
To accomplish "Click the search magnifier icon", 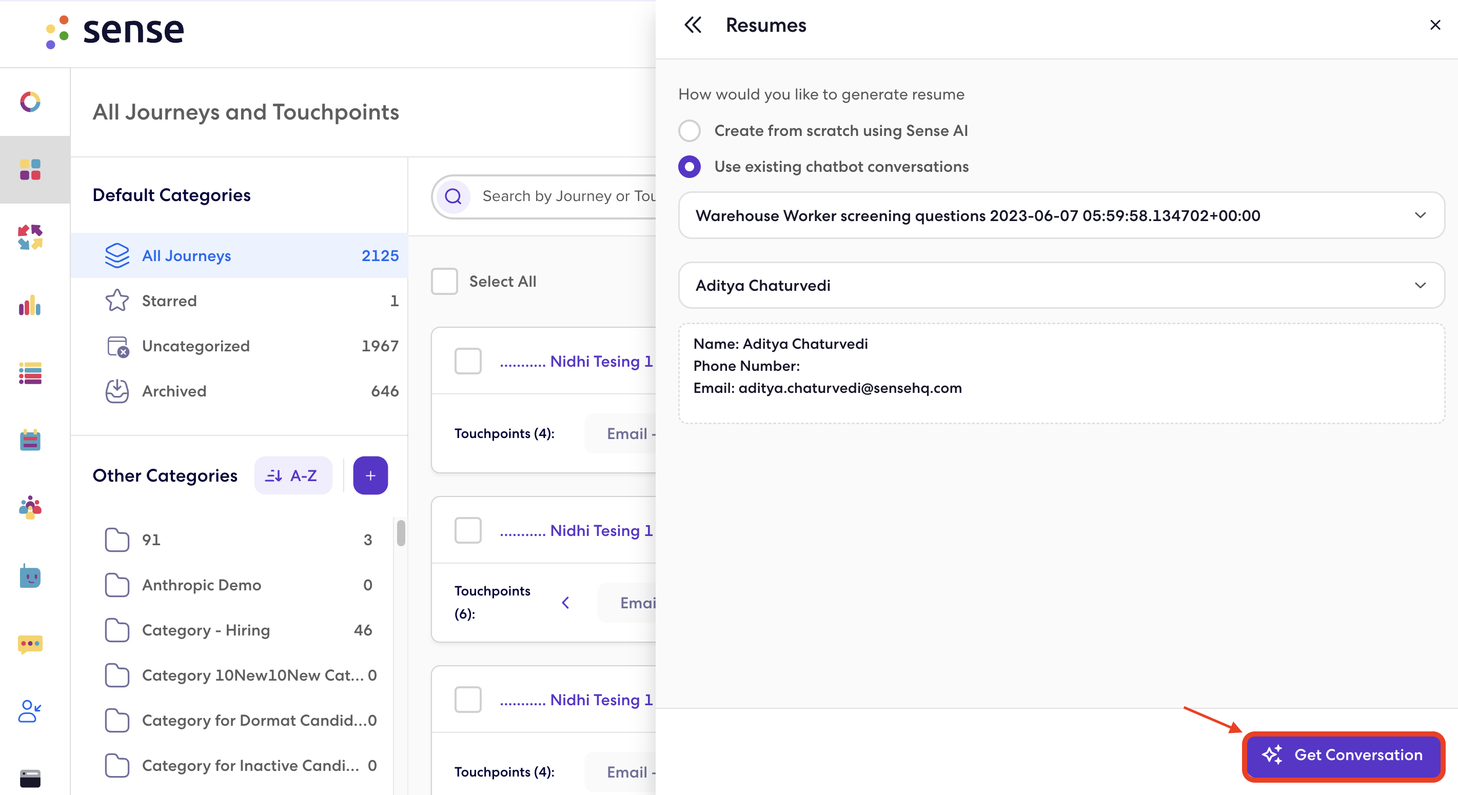I will coord(454,196).
